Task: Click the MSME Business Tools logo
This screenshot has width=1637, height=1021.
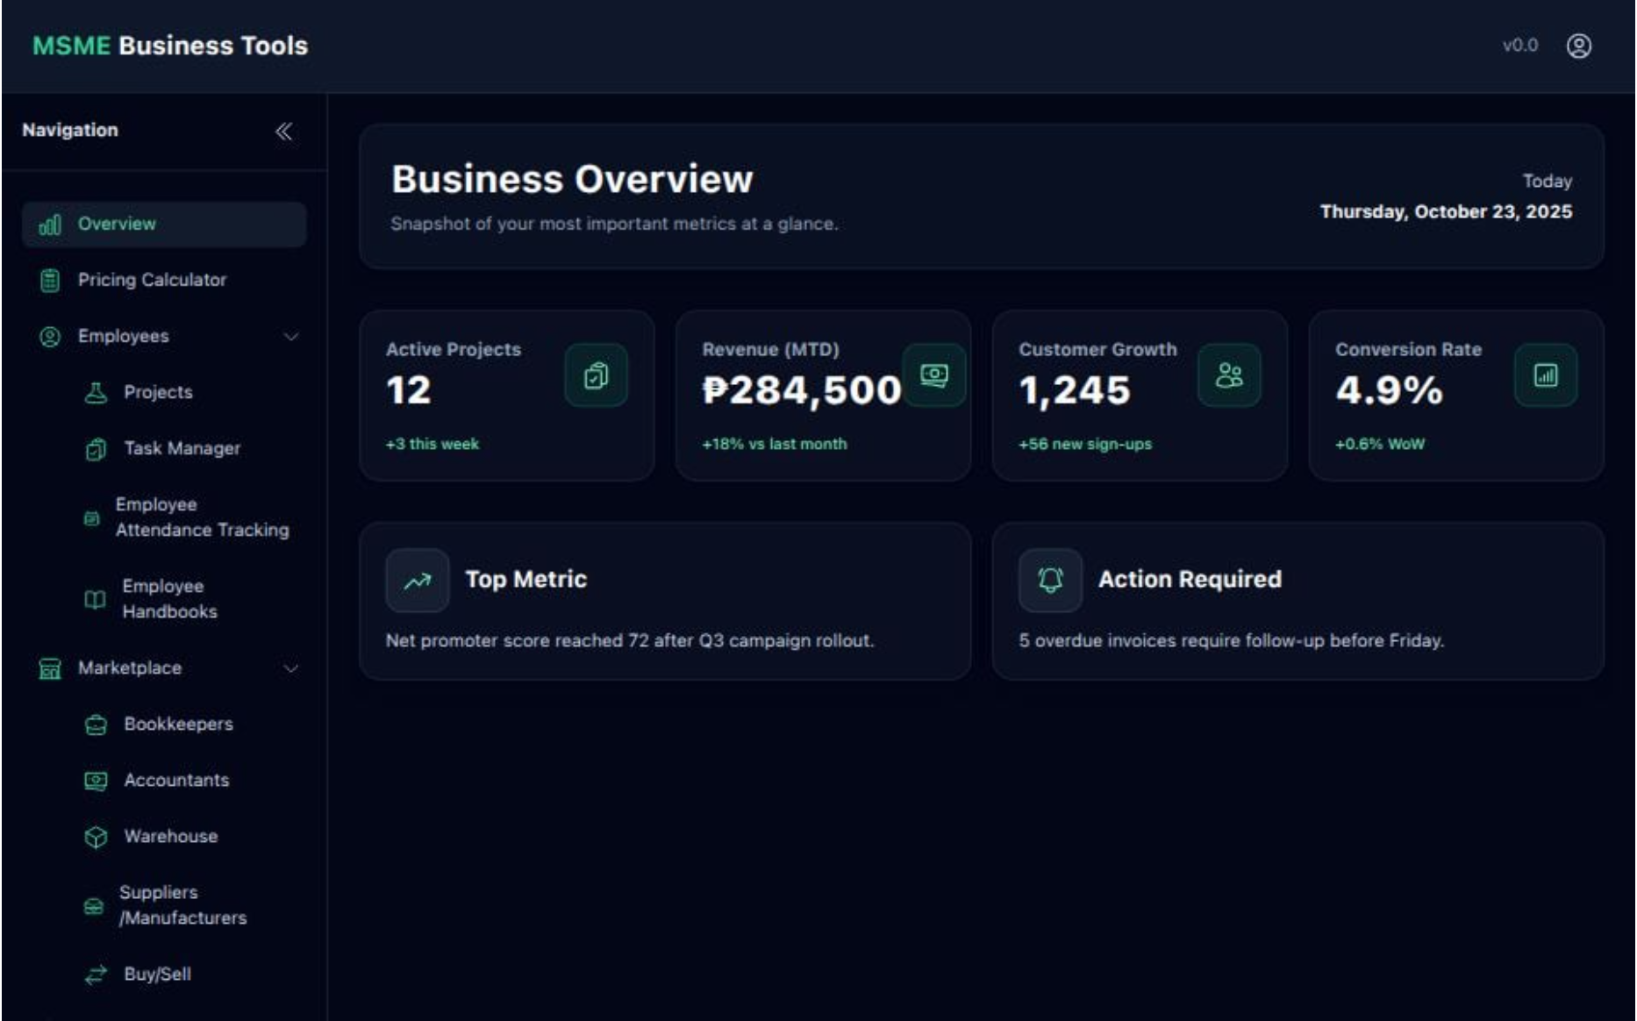Action: [x=170, y=46]
